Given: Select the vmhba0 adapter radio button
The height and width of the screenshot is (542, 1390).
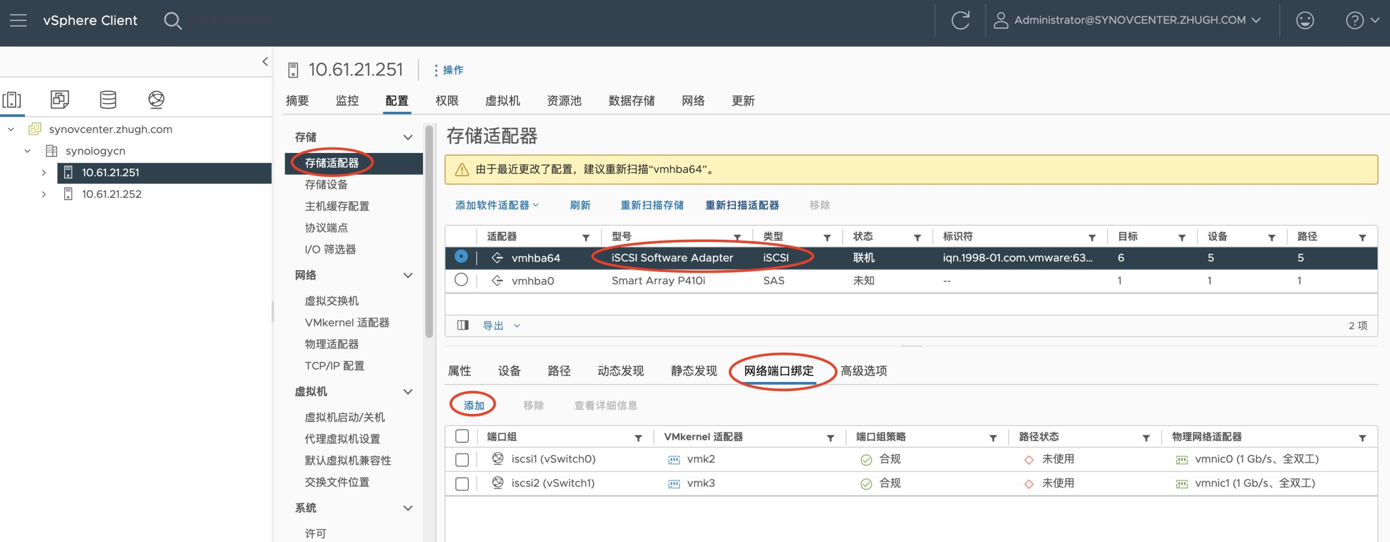Looking at the screenshot, I should (x=461, y=280).
